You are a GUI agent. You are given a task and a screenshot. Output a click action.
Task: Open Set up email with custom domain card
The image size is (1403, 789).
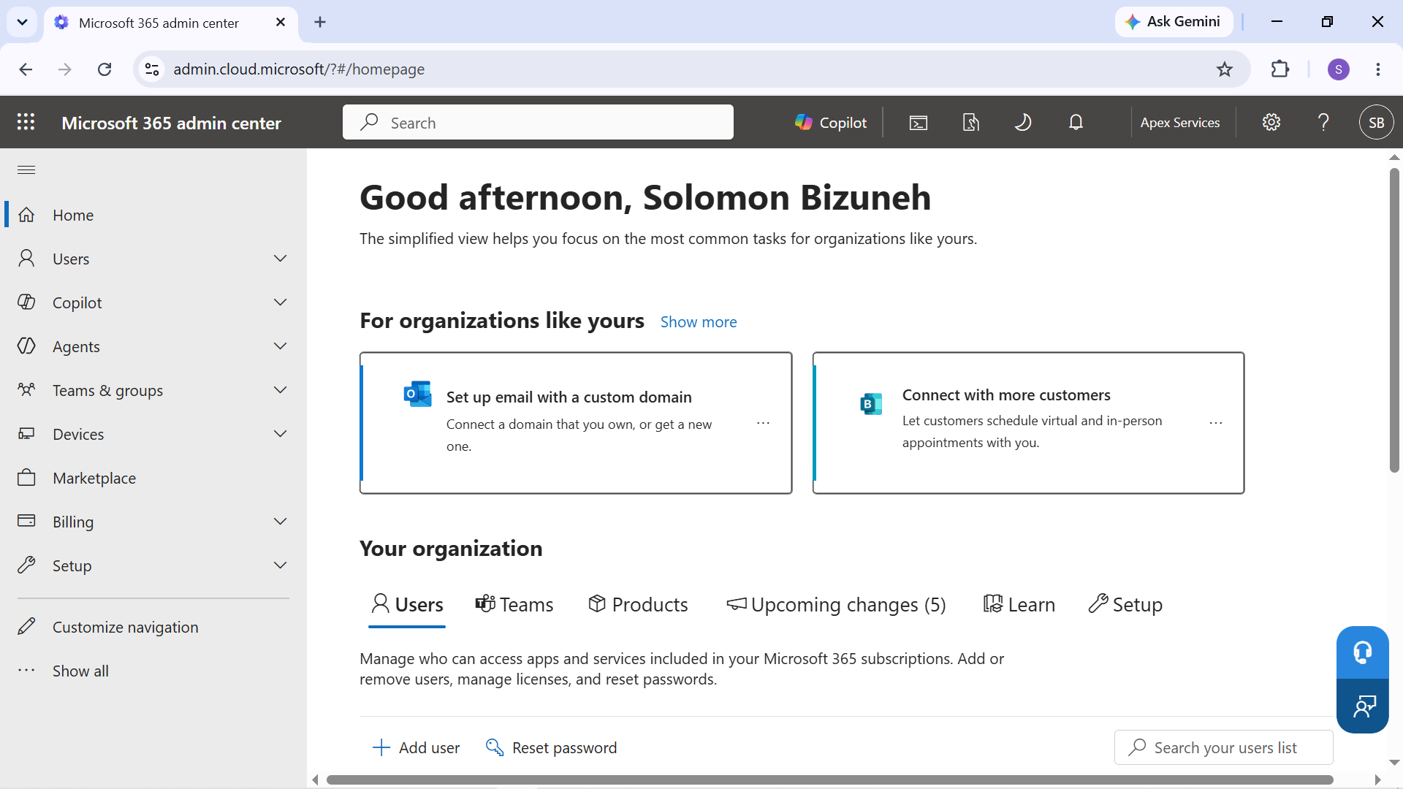[576, 423]
